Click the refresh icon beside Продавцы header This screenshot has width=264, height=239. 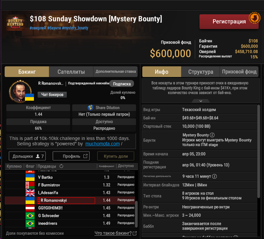tap(61, 166)
